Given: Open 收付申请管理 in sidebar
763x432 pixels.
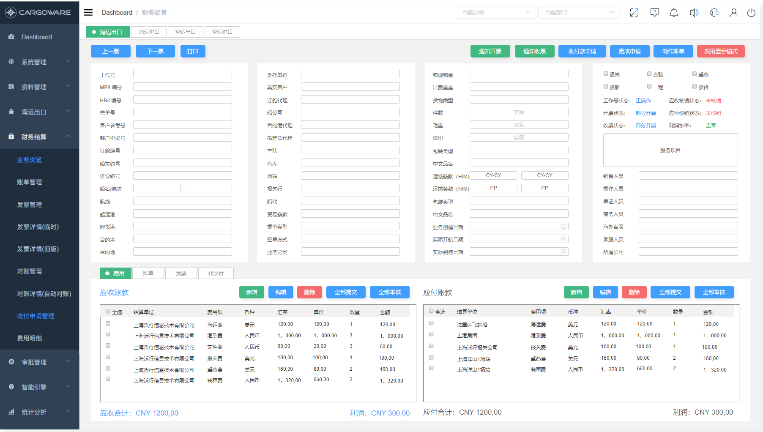Looking at the screenshot, I should click(x=36, y=316).
